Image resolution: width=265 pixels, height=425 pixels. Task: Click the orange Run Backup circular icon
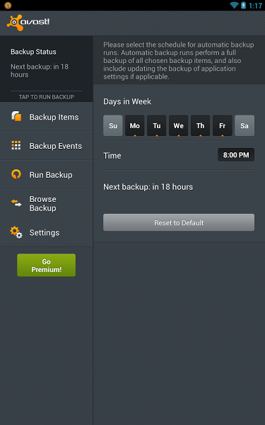(16, 174)
